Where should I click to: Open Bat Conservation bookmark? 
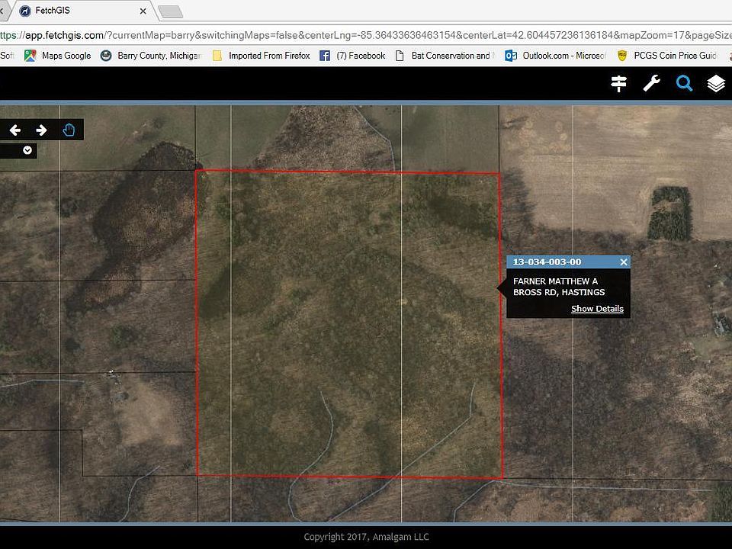tap(444, 56)
